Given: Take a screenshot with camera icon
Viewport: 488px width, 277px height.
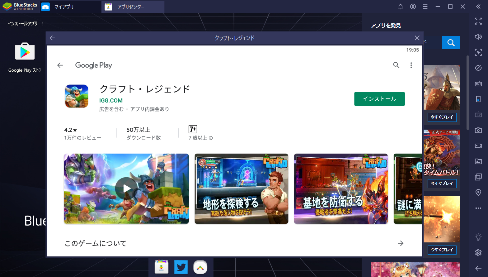Looking at the screenshot, I should click(478, 130).
